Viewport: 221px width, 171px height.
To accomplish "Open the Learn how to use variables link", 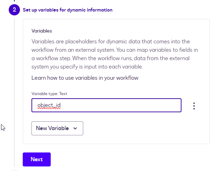I will click(x=85, y=78).
